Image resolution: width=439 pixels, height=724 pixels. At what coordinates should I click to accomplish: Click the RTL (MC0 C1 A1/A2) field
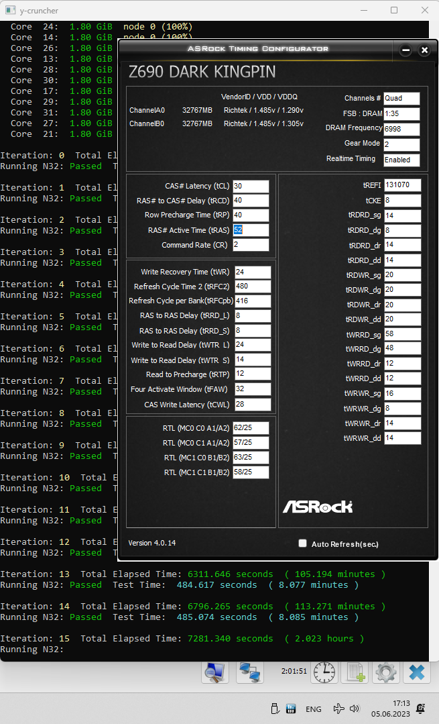(251, 443)
